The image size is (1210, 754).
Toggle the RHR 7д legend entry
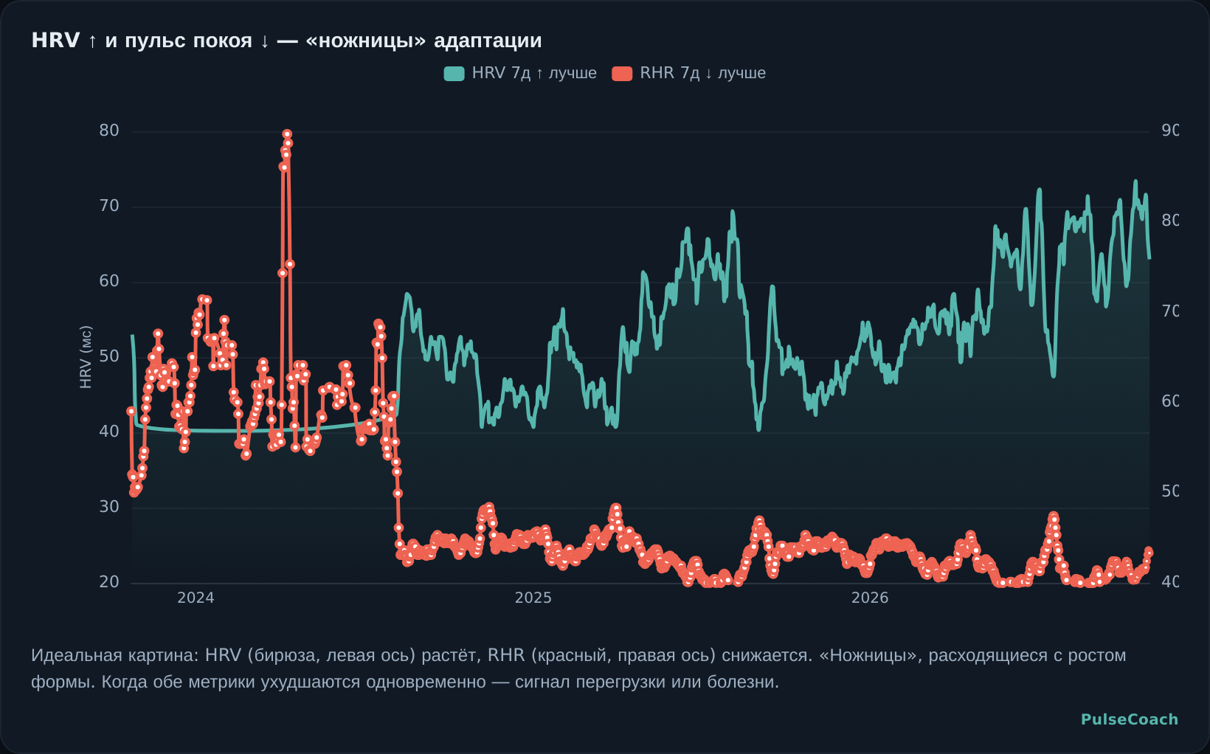(x=689, y=73)
